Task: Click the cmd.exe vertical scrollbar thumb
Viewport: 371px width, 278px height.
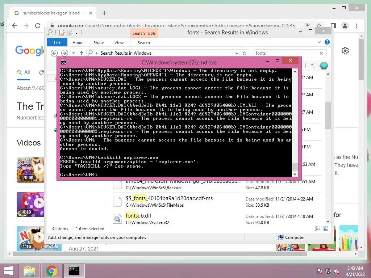Action: 295,167
